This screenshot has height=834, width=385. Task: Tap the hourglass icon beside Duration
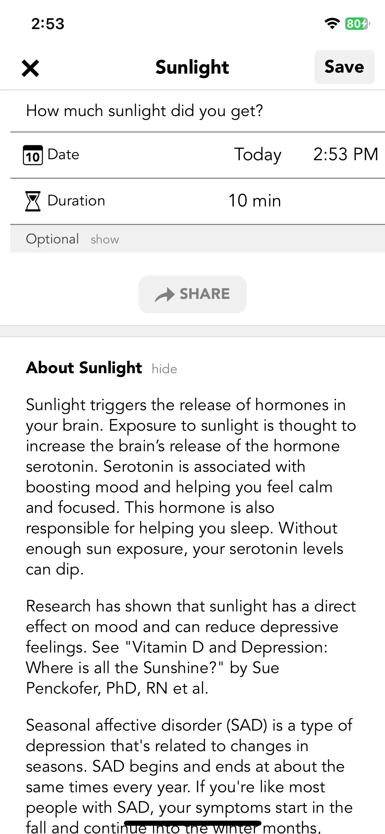tap(33, 201)
